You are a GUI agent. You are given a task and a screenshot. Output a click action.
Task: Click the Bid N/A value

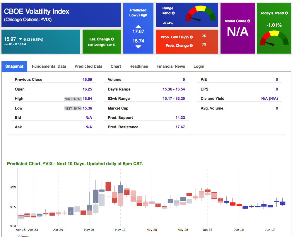pos(89,117)
